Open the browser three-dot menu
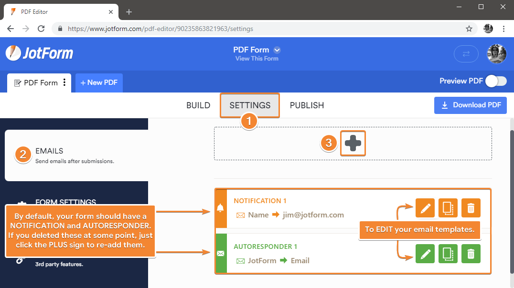 point(504,29)
